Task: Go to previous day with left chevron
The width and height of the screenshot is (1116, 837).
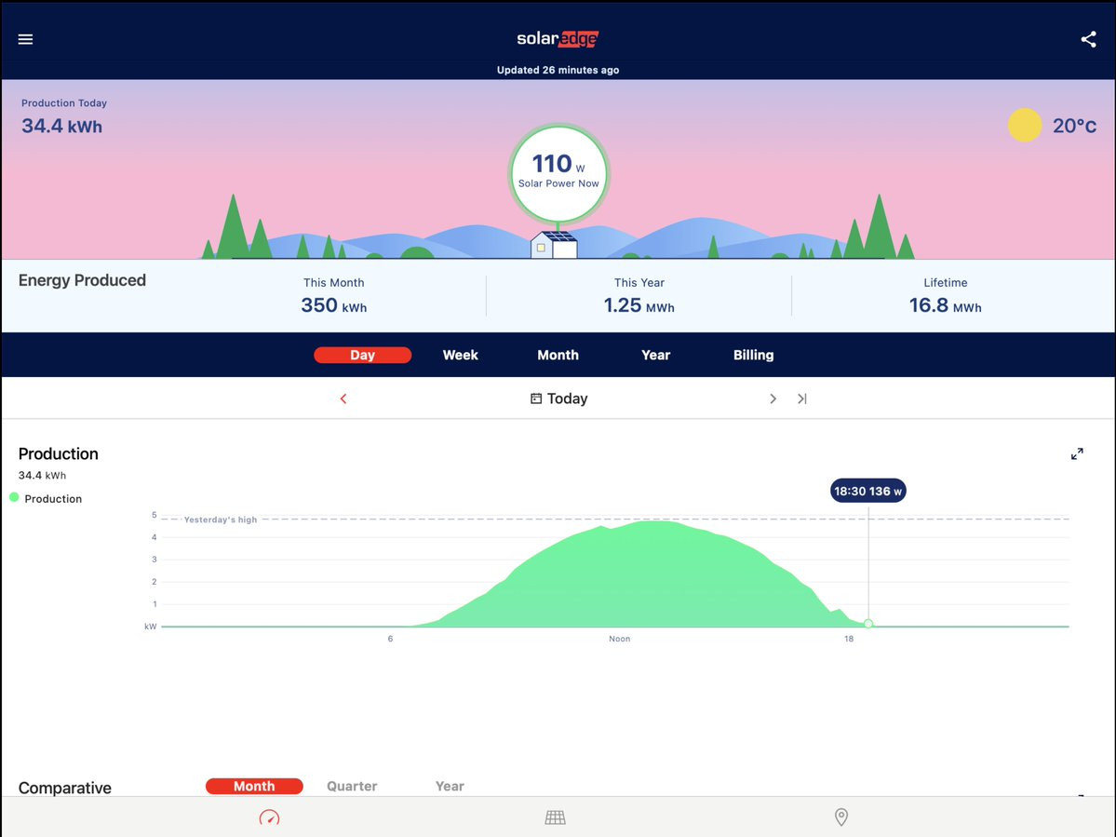Action: 343,398
